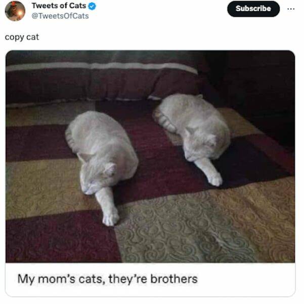This screenshot has width=304, height=304.
Task: Select the "copy cat" tweet text
Action: (x=22, y=37)
